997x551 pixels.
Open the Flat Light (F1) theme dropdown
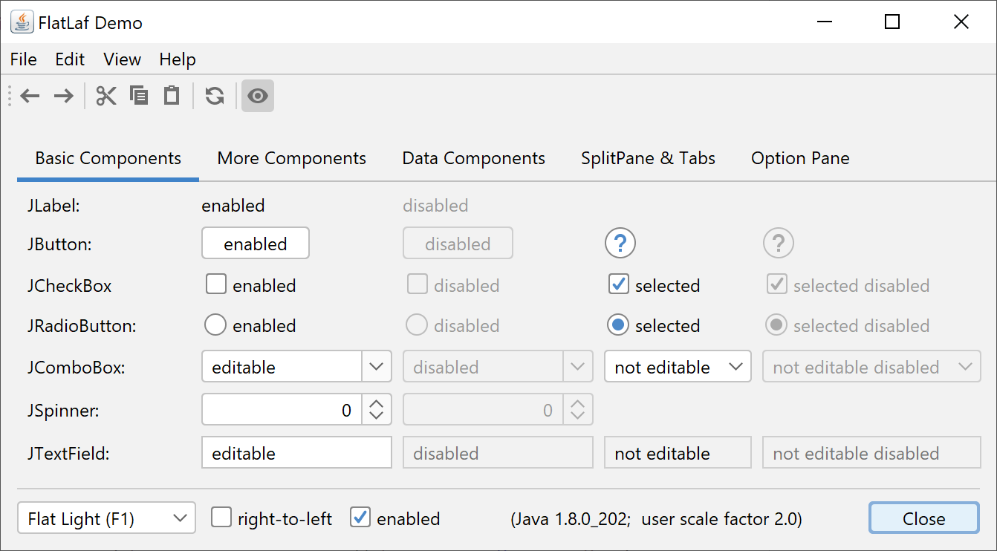(106, 518)
